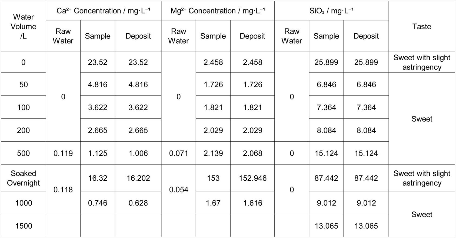Select the 500 water volume row label
This screenshot has width=456, height=238.
[x=24, y=153]
